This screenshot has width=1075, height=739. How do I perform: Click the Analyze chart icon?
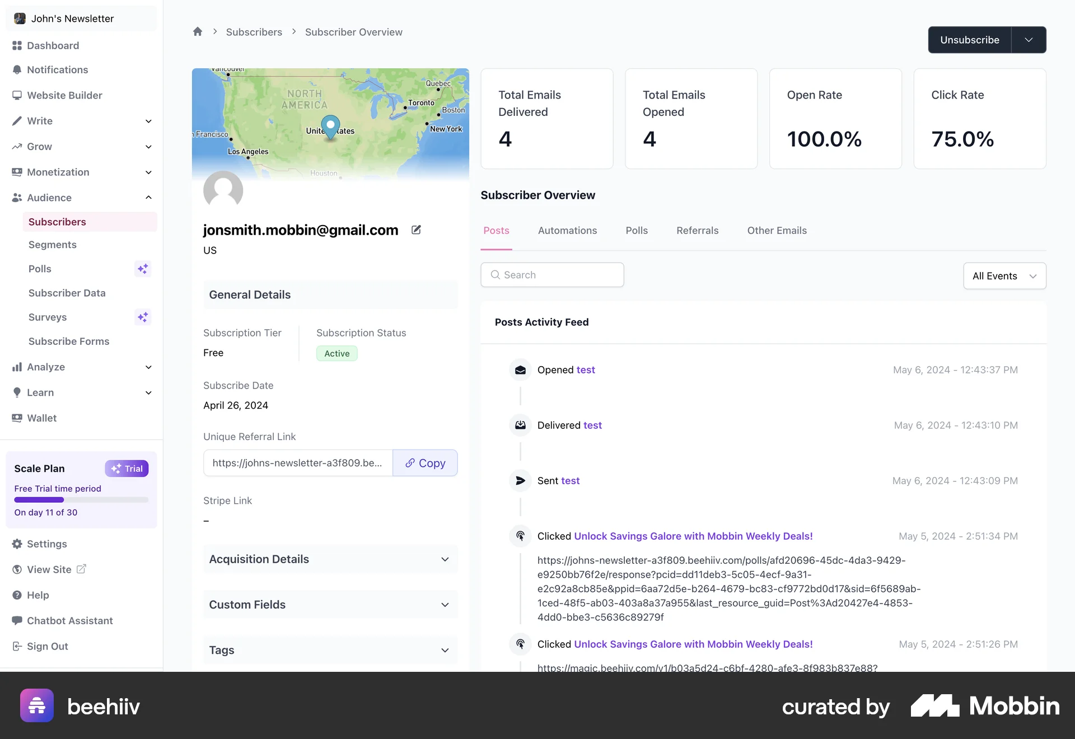pos(17,367)
